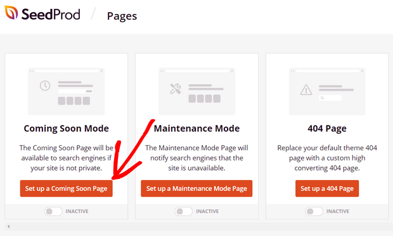Click the wrench icon in Maintenance preview
Screen dimensions: 393x236
point(176,89)
